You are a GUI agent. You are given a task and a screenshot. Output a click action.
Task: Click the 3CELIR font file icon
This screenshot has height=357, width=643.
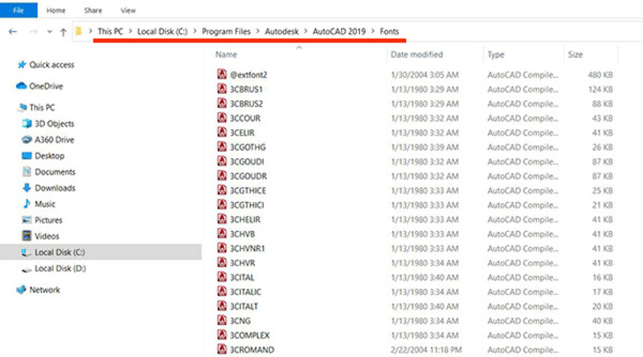(x=222, y=132)
